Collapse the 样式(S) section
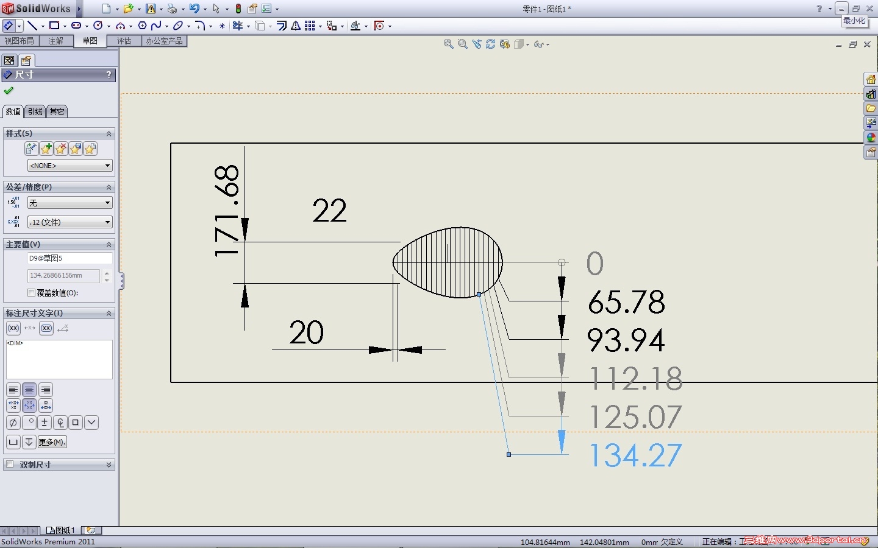 pyautogui.click(x=109, y=133)
